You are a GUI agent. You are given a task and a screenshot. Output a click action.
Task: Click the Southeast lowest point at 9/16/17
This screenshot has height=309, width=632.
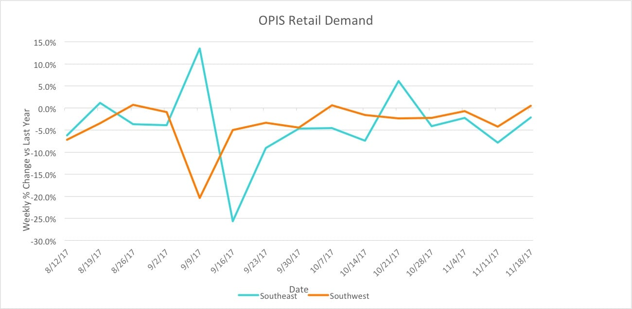(233, 221)
